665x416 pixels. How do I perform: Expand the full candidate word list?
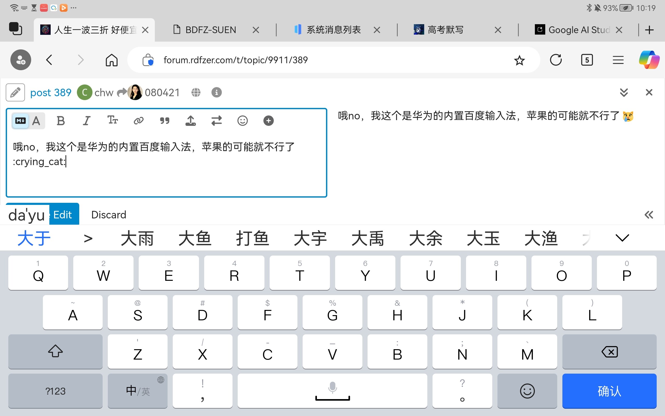click(x=622, y=238)
